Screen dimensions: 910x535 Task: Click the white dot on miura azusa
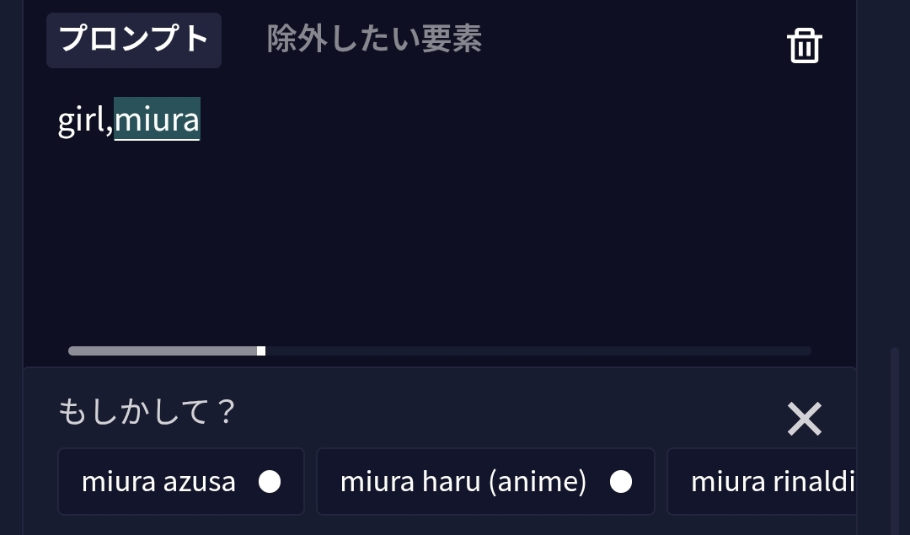coord(270,482)
